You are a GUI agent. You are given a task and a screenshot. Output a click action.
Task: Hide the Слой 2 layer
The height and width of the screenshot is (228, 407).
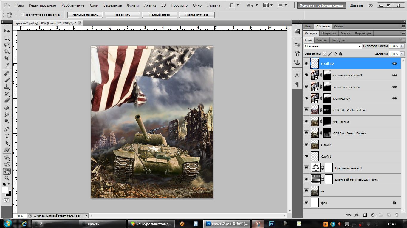point(306,144)
